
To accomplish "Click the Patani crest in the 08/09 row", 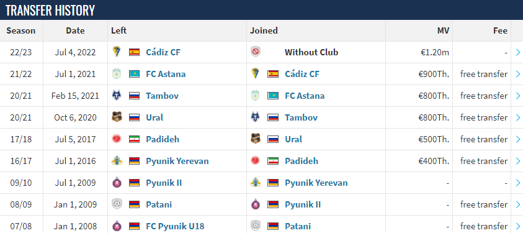I will point(117,204).
